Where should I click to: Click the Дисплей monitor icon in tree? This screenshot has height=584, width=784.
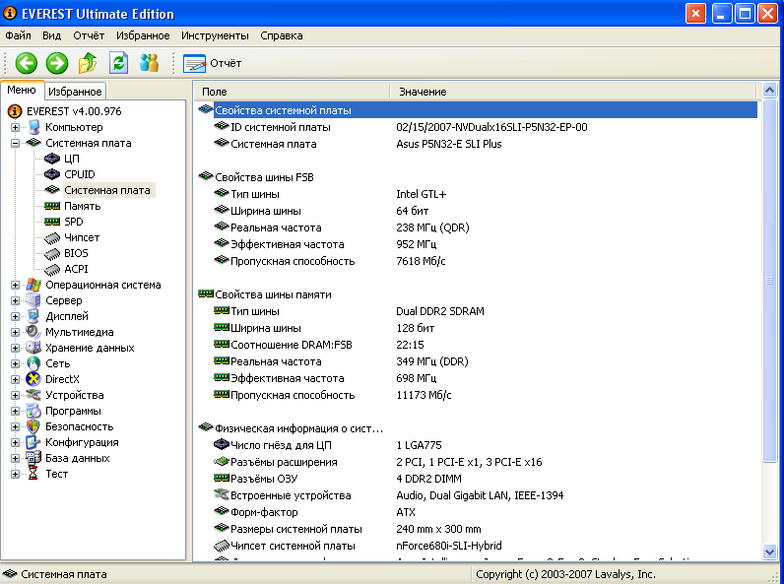pos(33,316)
